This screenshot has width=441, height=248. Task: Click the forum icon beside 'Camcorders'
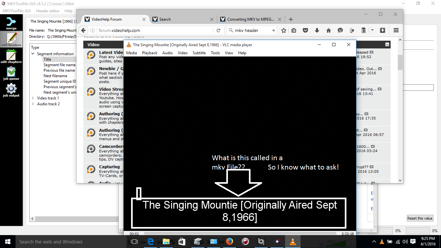(x=91, y=149)
